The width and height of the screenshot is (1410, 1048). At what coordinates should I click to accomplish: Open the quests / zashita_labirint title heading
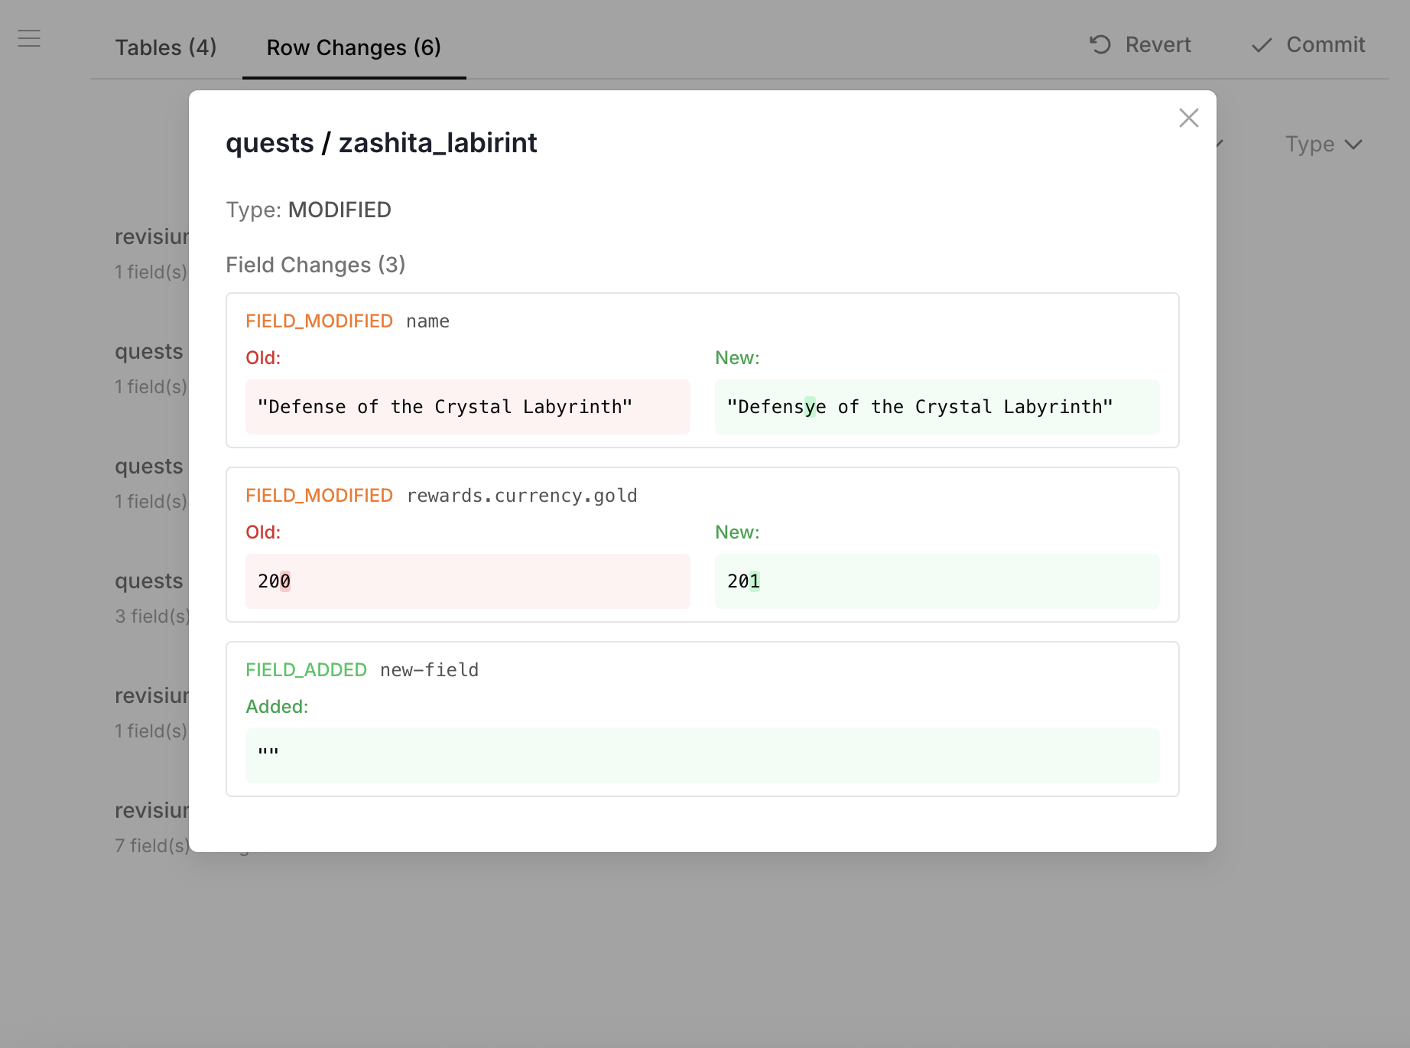coord(382,143)
